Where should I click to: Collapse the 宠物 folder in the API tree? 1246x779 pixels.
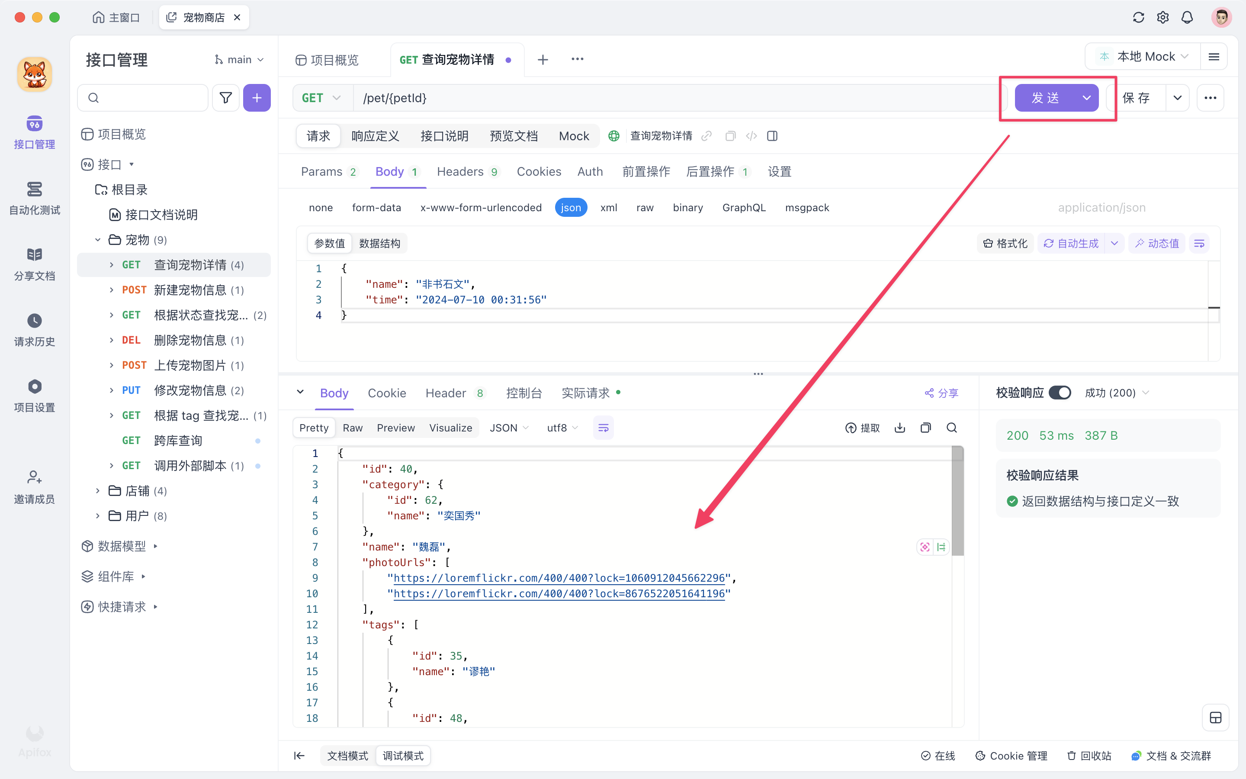98,239
